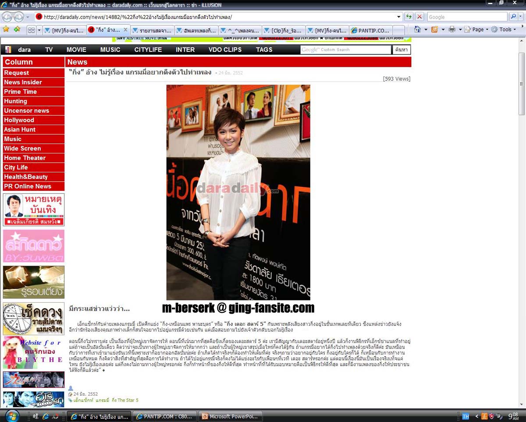This screenshot has height=422, width=526.
Task: Open the Health&Beauty column link
Action: click(x=34, y=177)
